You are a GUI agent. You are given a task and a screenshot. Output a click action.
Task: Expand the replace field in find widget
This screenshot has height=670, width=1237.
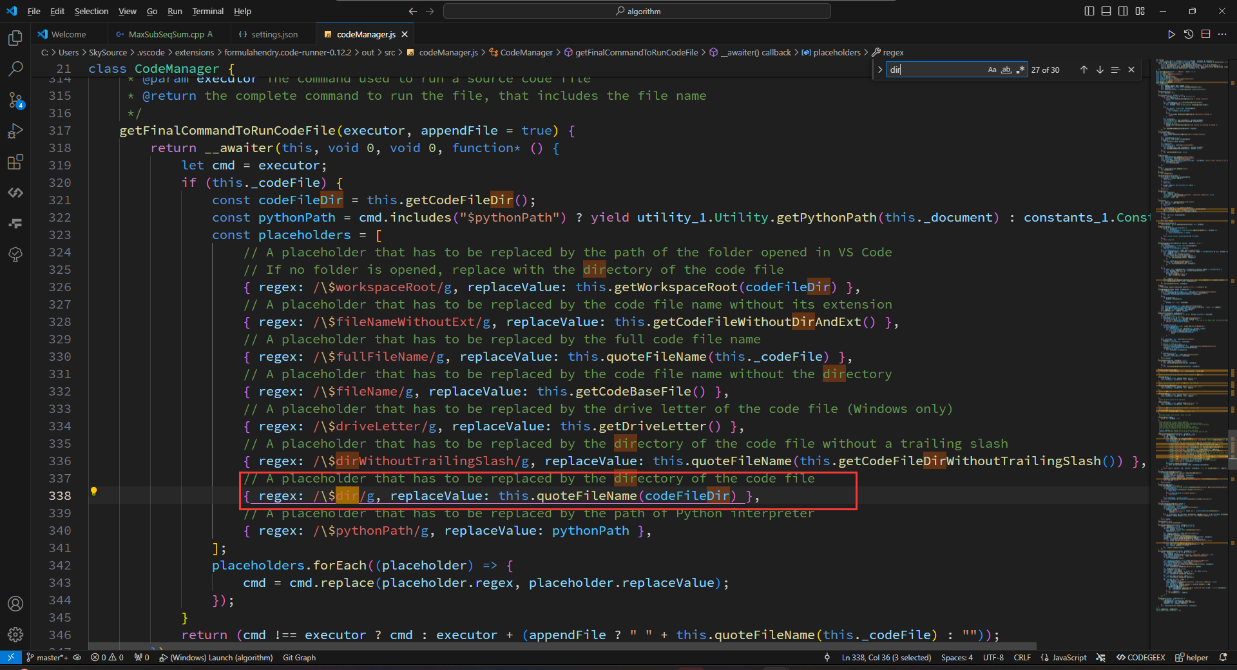click(880, 70)
